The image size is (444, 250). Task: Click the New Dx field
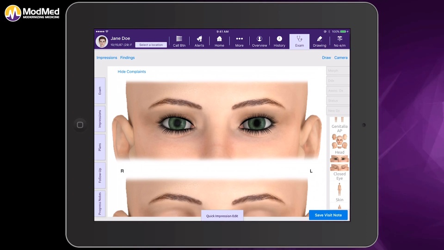pos(338,111)
